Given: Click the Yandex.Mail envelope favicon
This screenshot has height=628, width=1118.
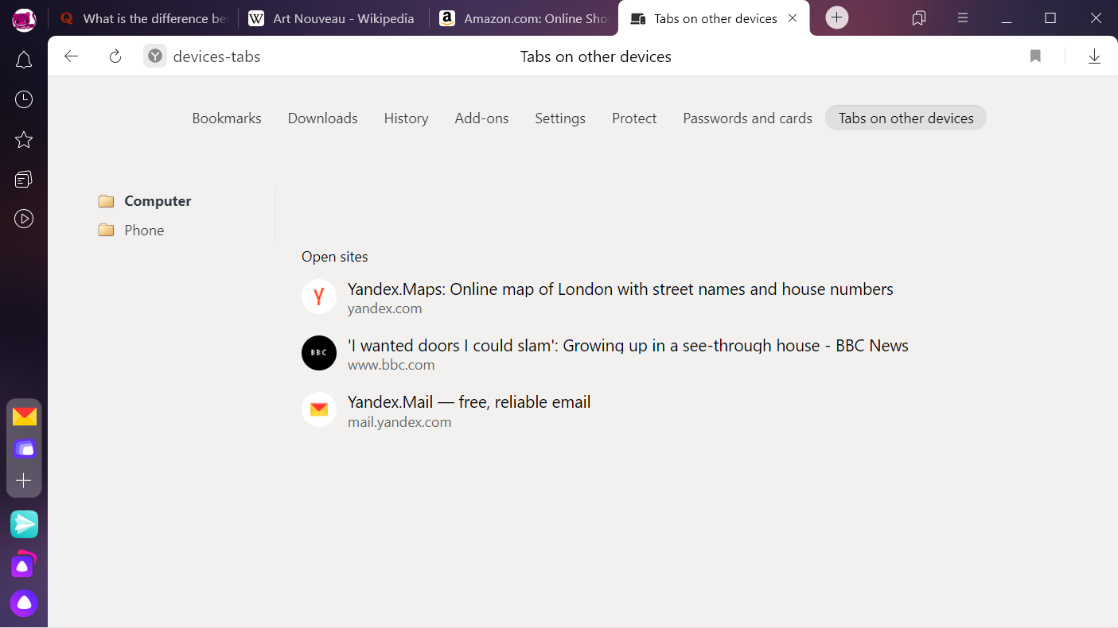Looking at the screenshot, I should point(319,409).
